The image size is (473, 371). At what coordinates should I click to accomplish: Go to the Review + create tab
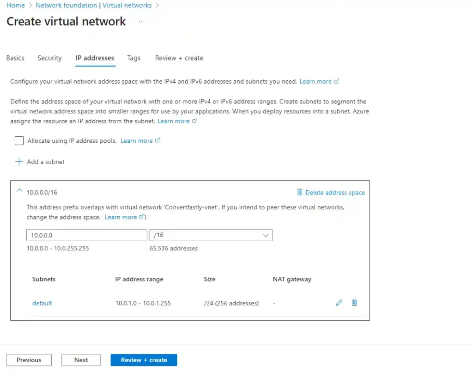click(x=179, y=58)
